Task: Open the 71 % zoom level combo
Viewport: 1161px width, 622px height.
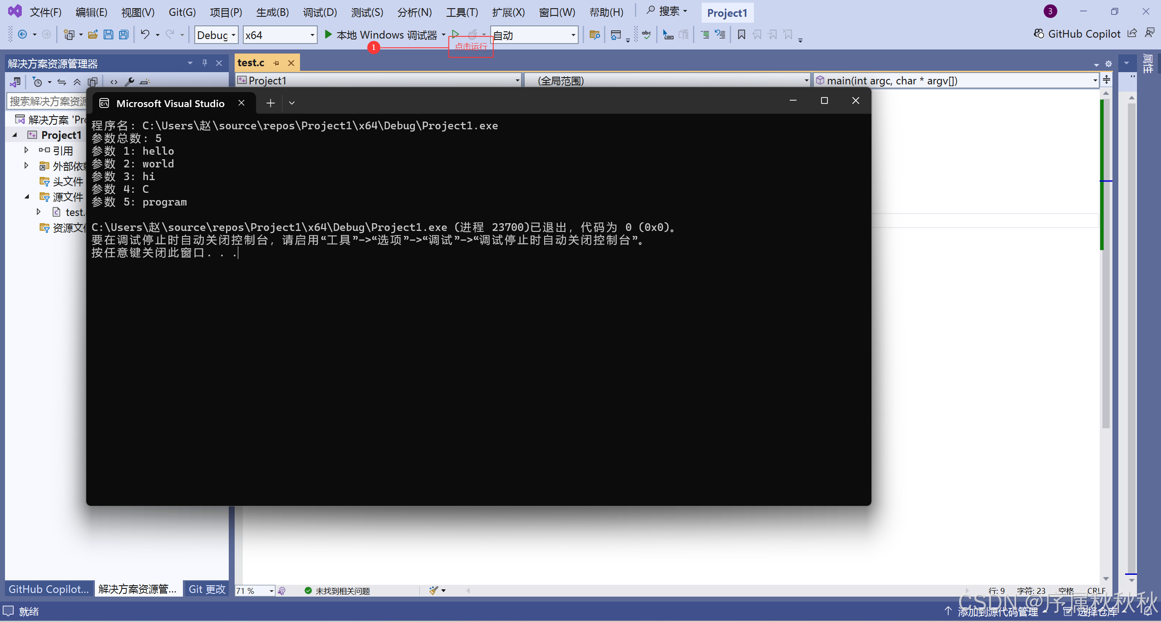Action: point(254,590)
